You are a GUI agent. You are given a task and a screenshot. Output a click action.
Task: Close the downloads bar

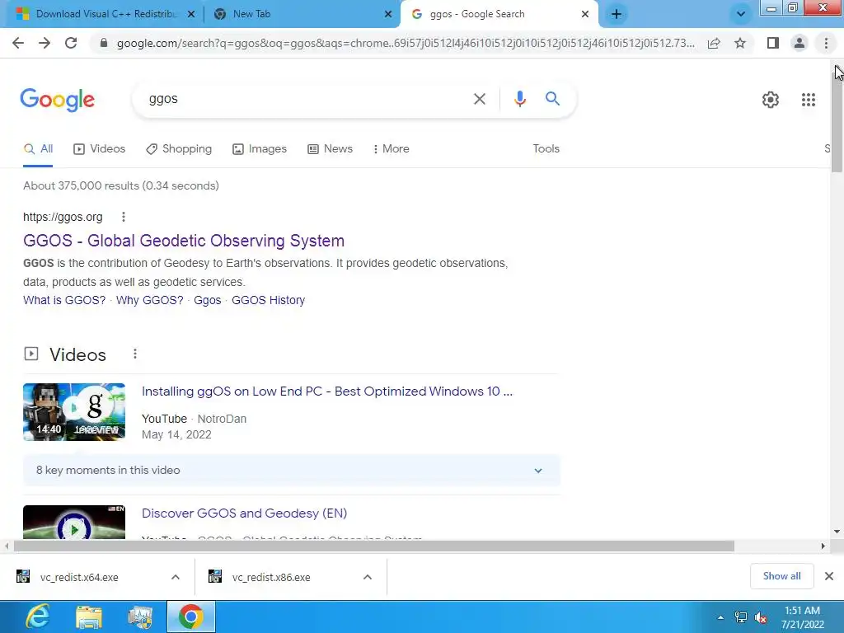click(829, 576)
